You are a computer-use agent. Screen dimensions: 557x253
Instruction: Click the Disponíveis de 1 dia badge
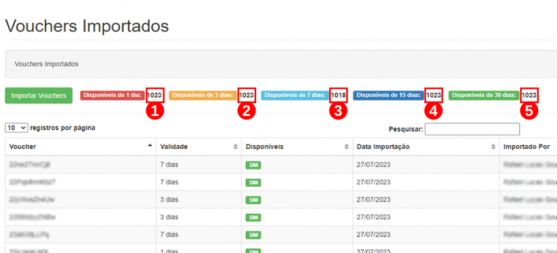click(x=113, y=95)
